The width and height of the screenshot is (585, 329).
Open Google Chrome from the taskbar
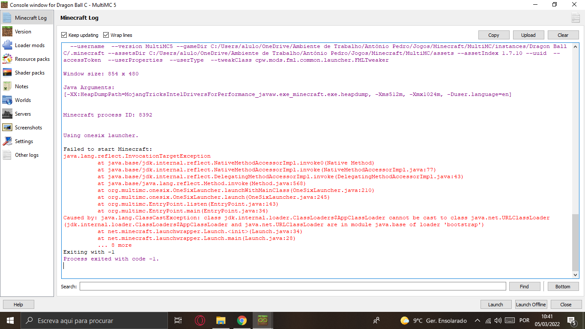[242, 320]
